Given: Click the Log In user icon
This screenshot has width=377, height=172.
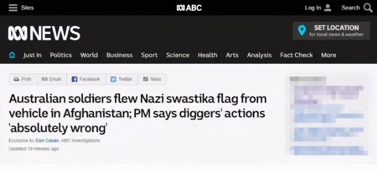Looking at the screenshot, I should coord(328,8).
